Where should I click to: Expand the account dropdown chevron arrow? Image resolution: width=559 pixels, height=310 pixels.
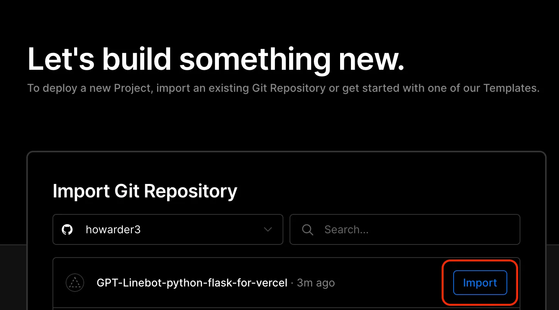[268, 230]
